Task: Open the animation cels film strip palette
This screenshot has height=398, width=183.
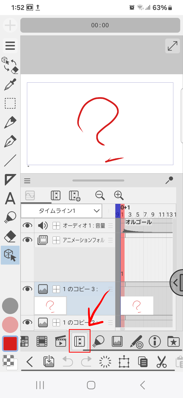Action: (42, 341)
